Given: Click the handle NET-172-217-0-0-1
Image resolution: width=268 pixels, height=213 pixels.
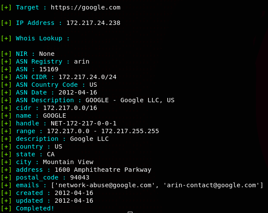Looking at the screenshot, I should [83, 123].
